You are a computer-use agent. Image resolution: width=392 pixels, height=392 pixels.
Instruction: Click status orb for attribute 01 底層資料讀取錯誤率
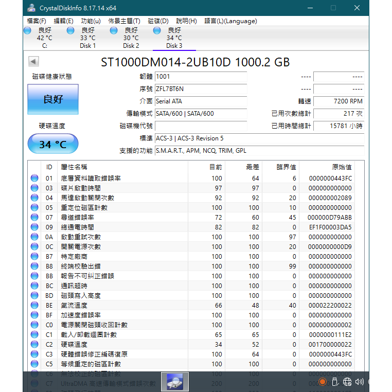pyautogui.click(x=34, y=178)
